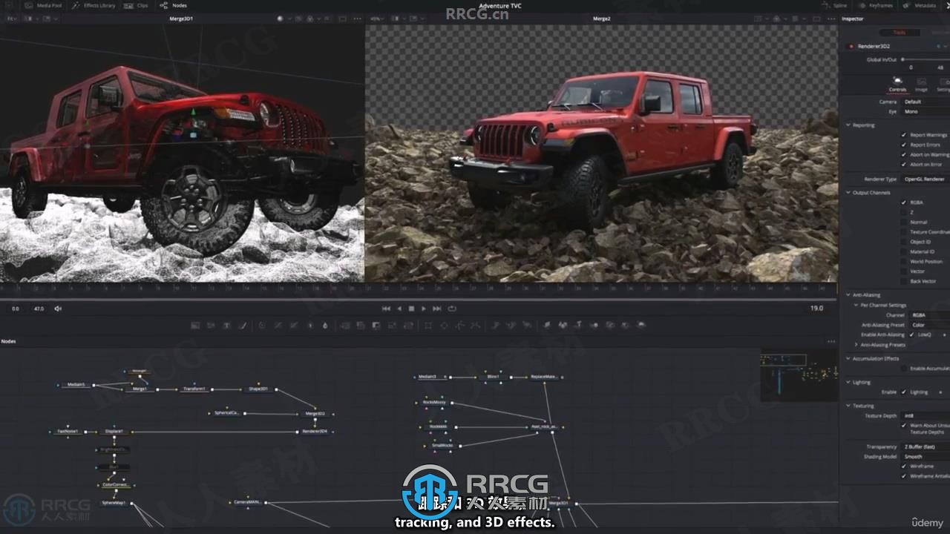Open the Keyframes panel

(x=875, y=5)
